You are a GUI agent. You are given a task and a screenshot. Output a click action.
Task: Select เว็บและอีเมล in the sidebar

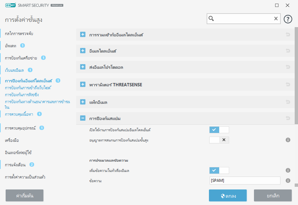(x=15, y=70)
